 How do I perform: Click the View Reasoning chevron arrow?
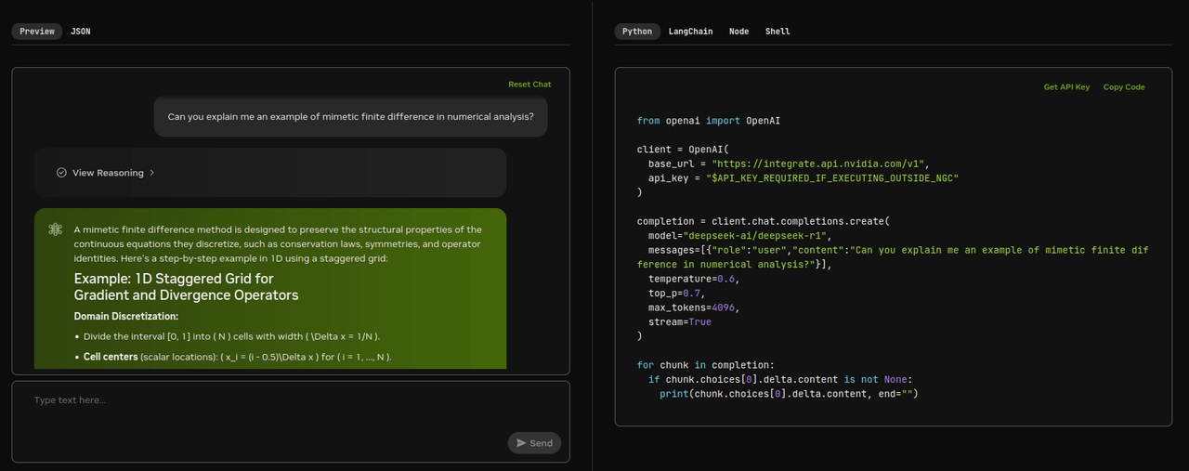(x=152, y=173)
